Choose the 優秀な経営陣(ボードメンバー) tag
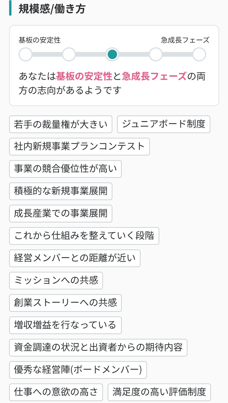Image resolution: width=228 pixels, height=403 pixels. tap(78, 370)
